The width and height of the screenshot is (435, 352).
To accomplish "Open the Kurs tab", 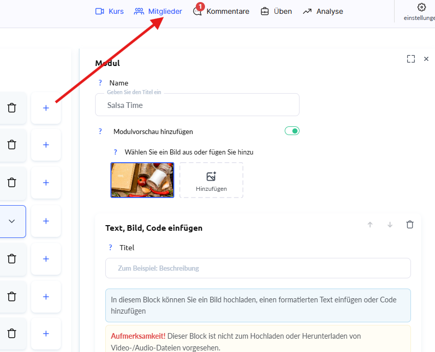I will 109,11.
